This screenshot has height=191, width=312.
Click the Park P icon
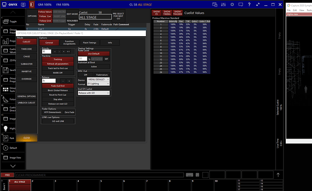point(5,138)
